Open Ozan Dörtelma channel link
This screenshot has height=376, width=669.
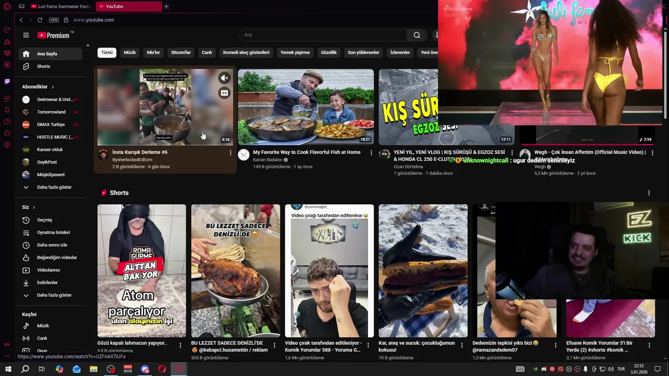click(x=408, y=167)
